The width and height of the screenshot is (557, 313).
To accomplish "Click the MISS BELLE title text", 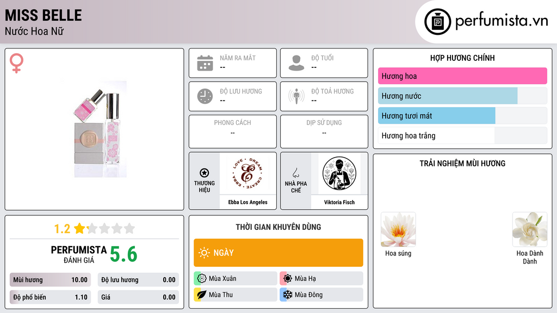I will click(x=44, y=15).
